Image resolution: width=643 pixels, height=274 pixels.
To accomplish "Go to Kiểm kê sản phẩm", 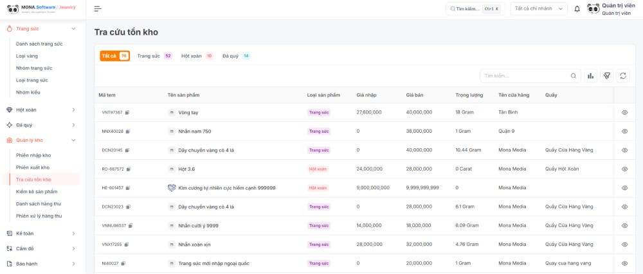I will coord(37,192).
